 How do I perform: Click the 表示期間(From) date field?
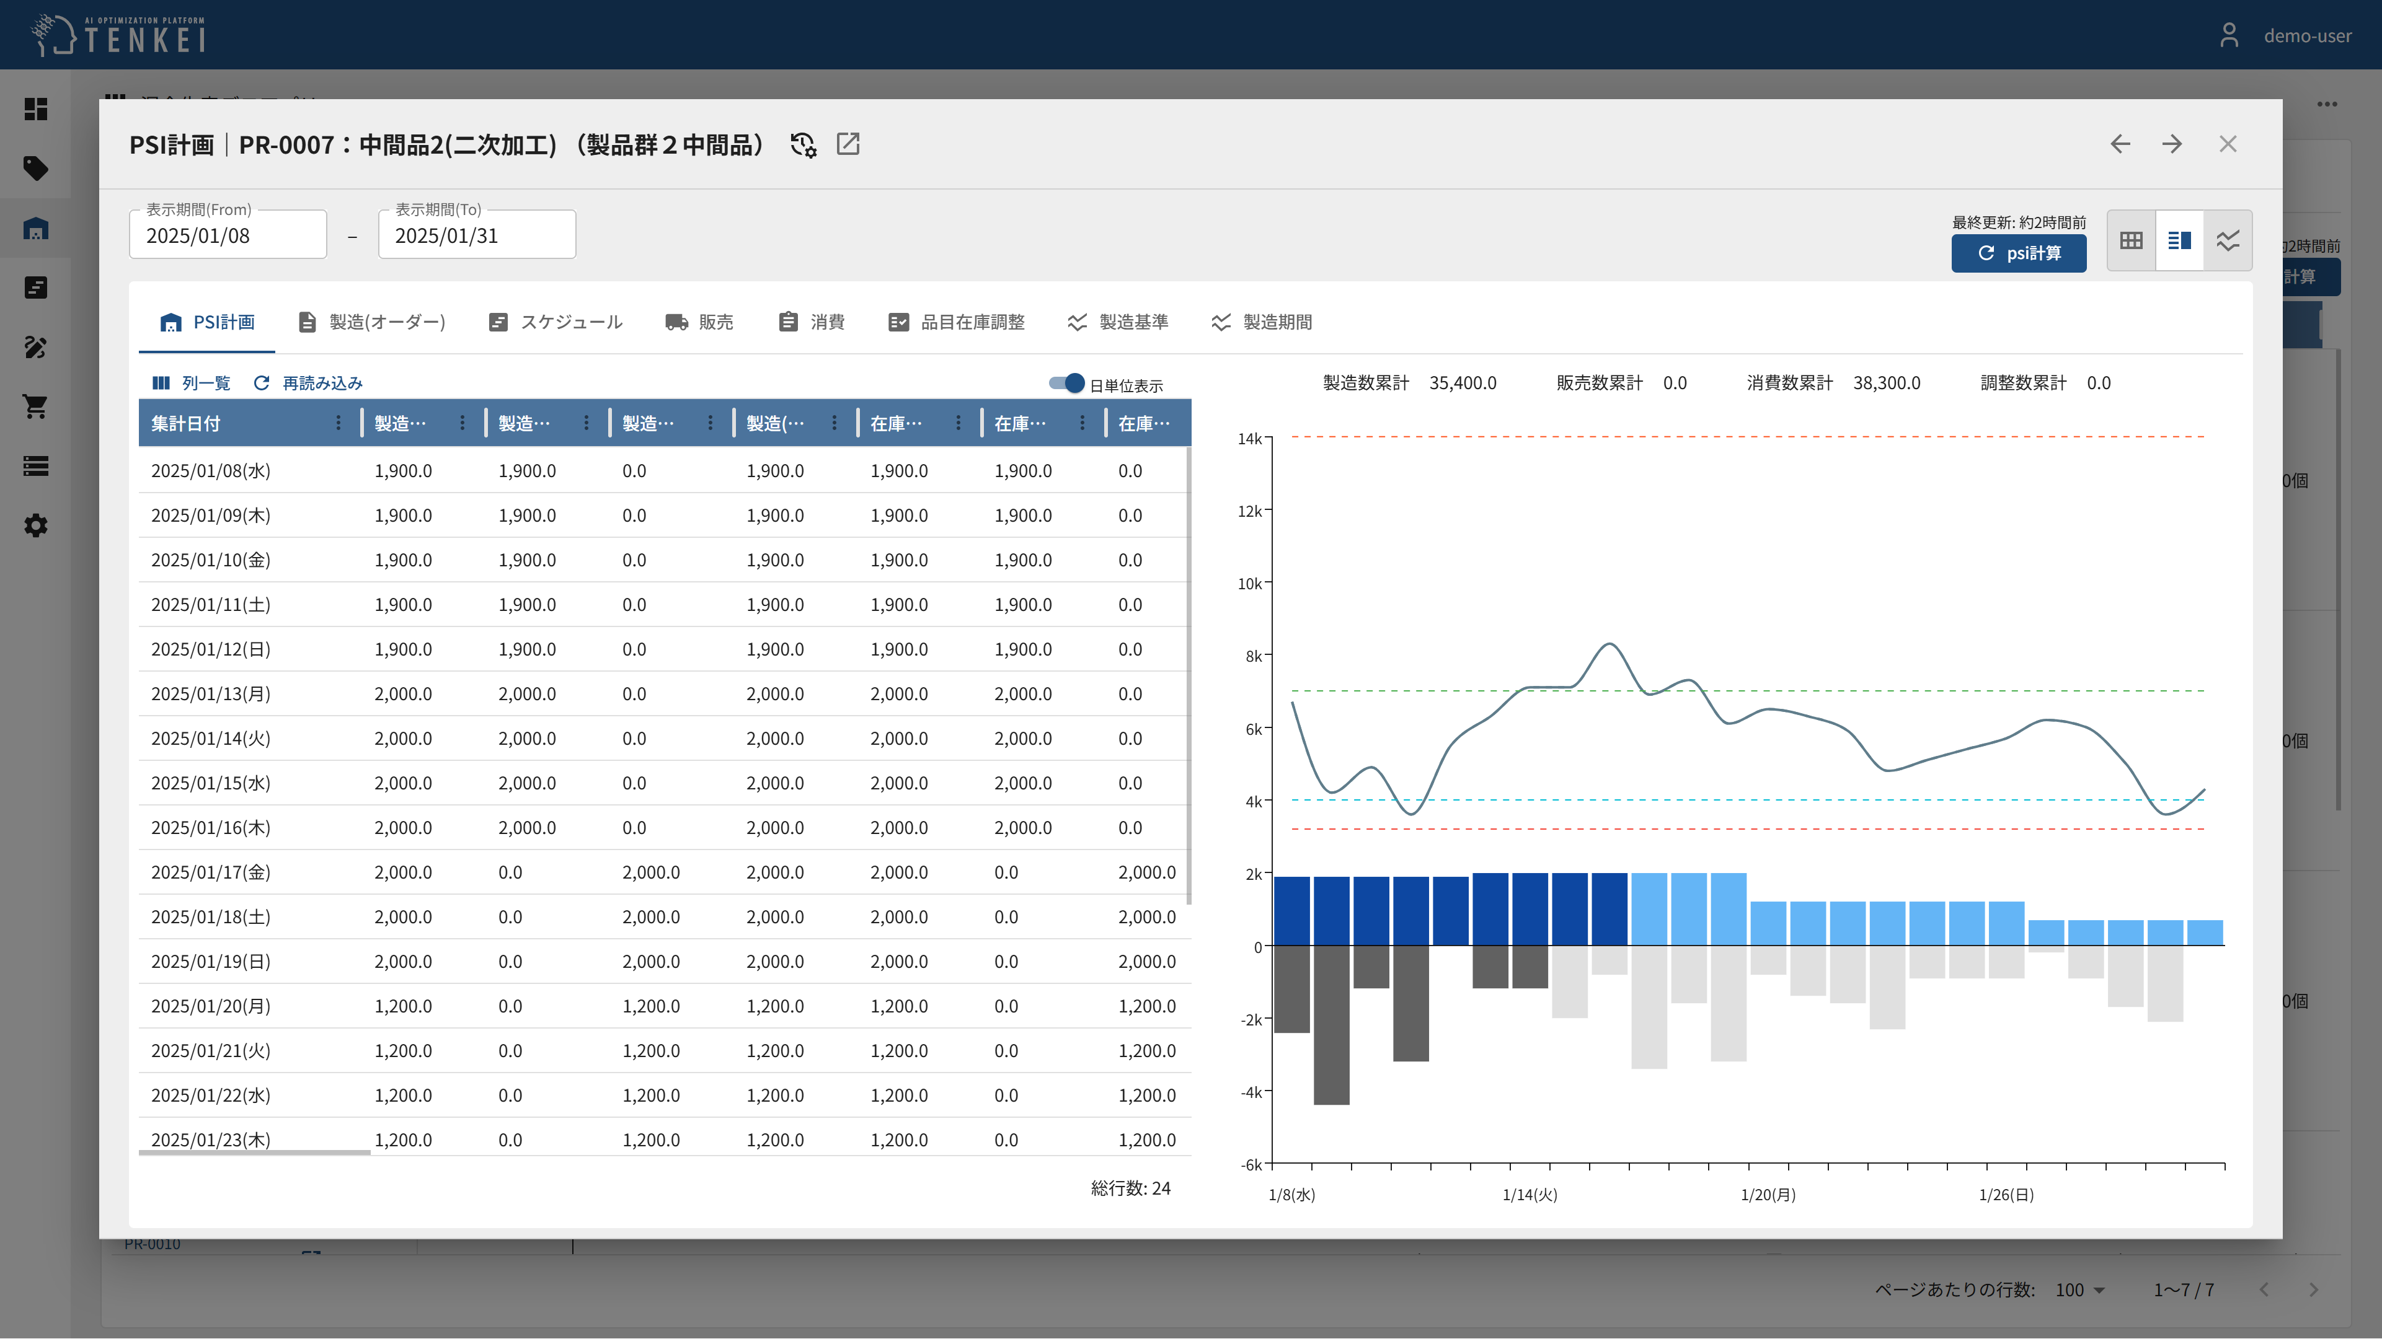(228, 235)
